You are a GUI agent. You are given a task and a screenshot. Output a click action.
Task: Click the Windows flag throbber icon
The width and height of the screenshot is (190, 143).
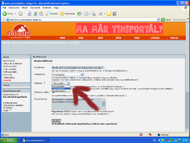186,8
